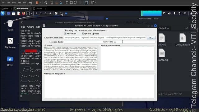Select the terminal taskbar window button
The width and height of the screenshot is (199, 112).
62,14
